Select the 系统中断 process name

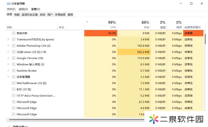coord(22,33)
